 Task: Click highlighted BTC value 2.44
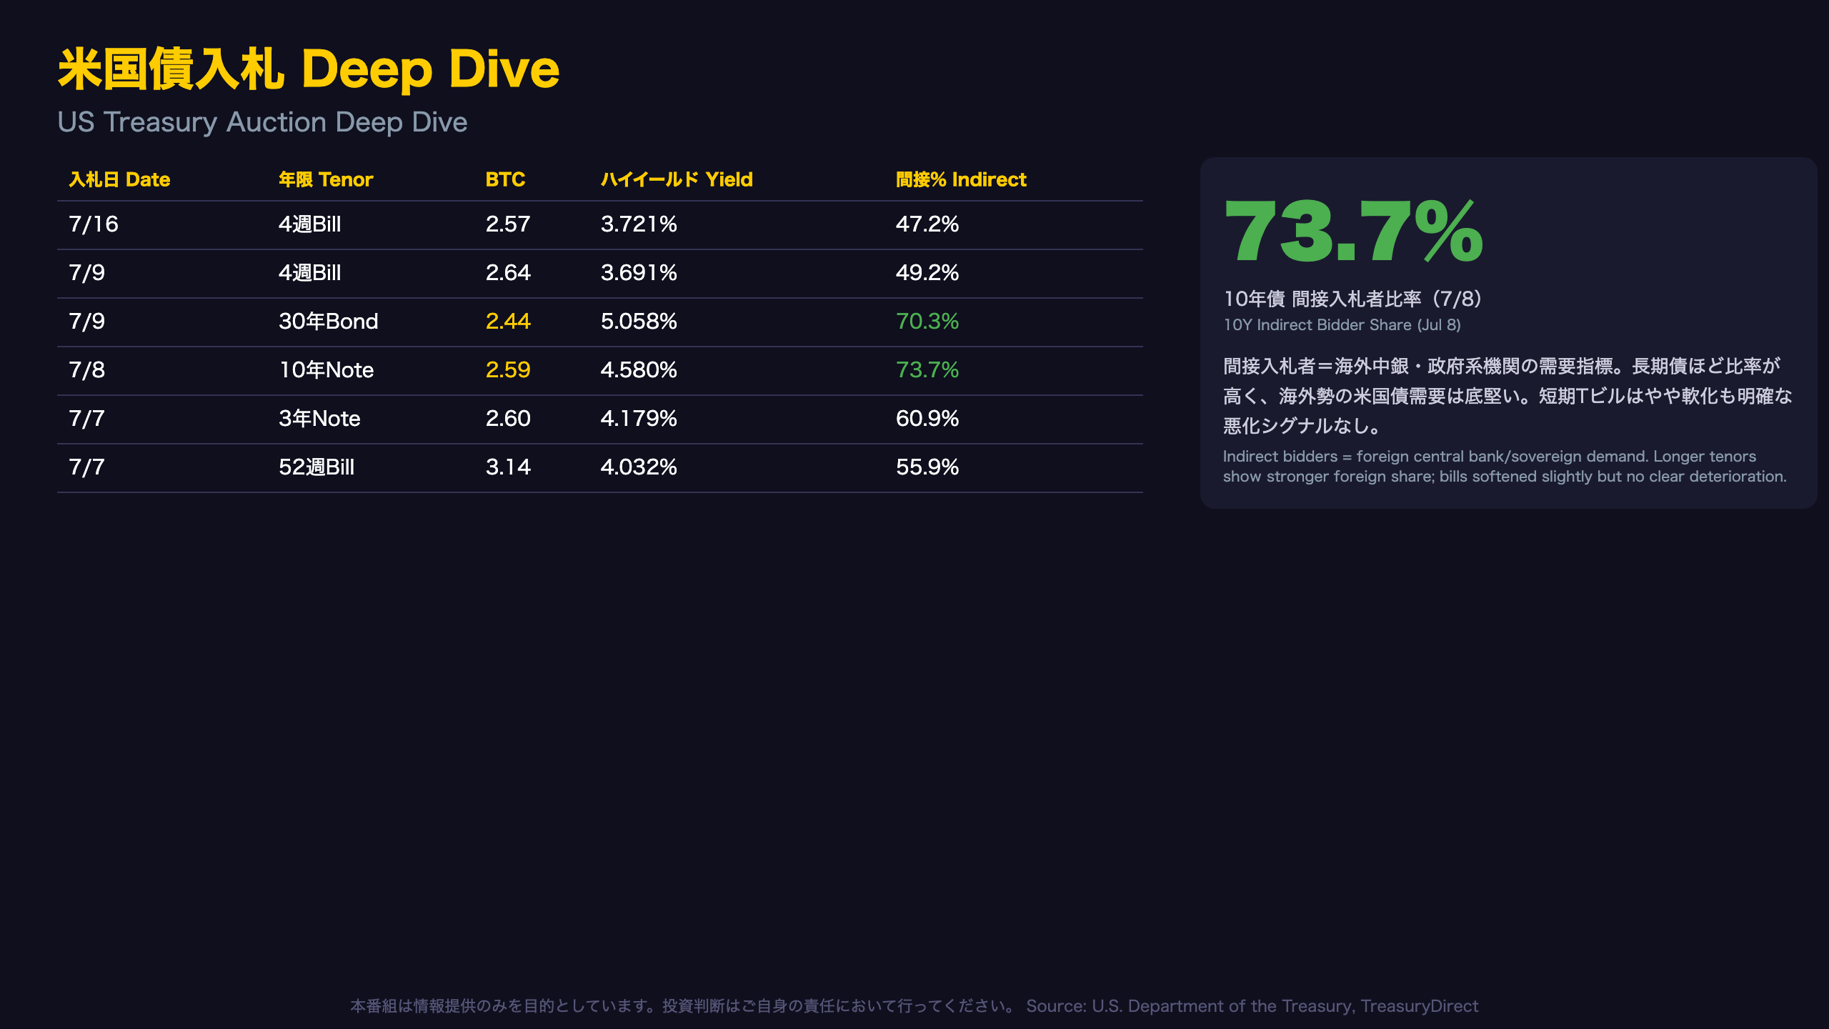(x=508, y=322)
